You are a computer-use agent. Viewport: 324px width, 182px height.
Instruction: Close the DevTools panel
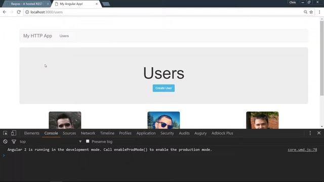click(319, 133)
